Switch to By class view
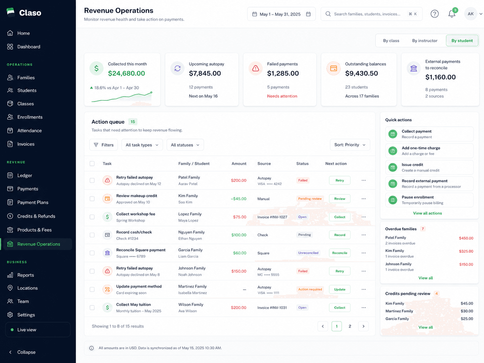The width and height of the screenshot is (484, 363). [391, 41]
